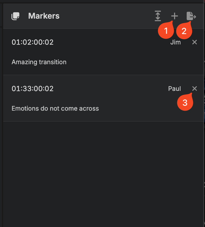This screenshot has width=205, height=227.
Task: Click the orange callout badge numbered 2
Action: coord(184,31)
